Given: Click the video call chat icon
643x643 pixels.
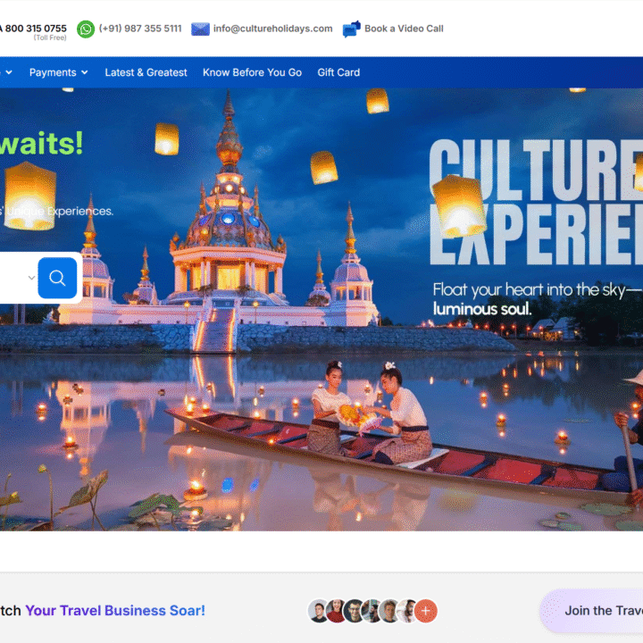Looking at the screenshot, I should 352,29.
